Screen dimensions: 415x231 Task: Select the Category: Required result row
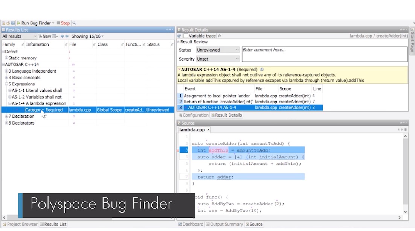[88, 110]
